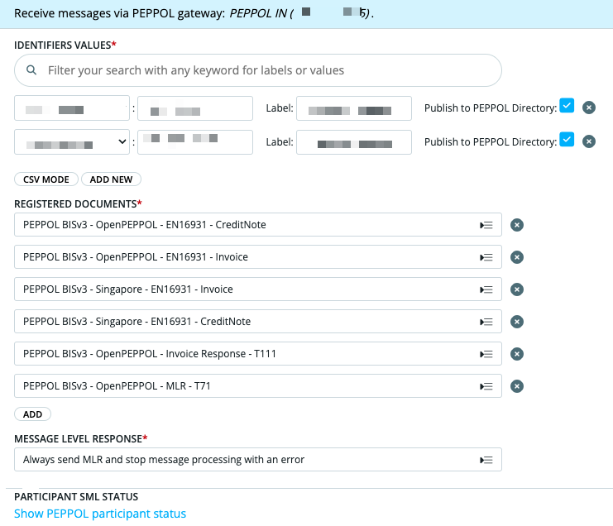
Task: Open Singapore EN16931 Invoice selector
Action: point(258,289)
